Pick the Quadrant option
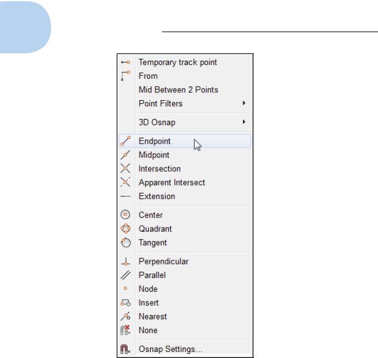Viewport: 378px width, 358px height. (x=185, y=229)
